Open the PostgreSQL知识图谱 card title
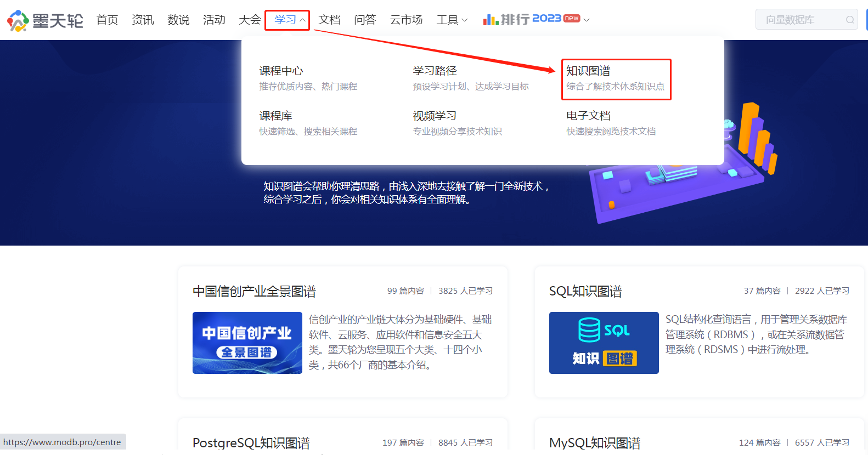 [x=251, y=443]
